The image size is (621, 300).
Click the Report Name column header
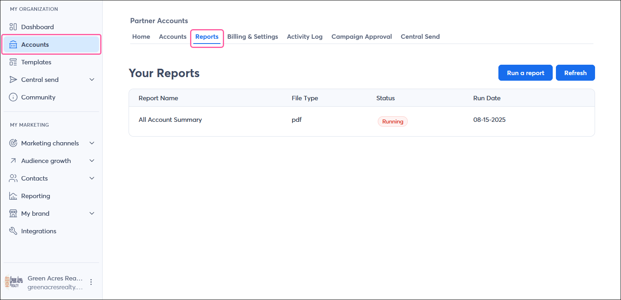(158, 98)
